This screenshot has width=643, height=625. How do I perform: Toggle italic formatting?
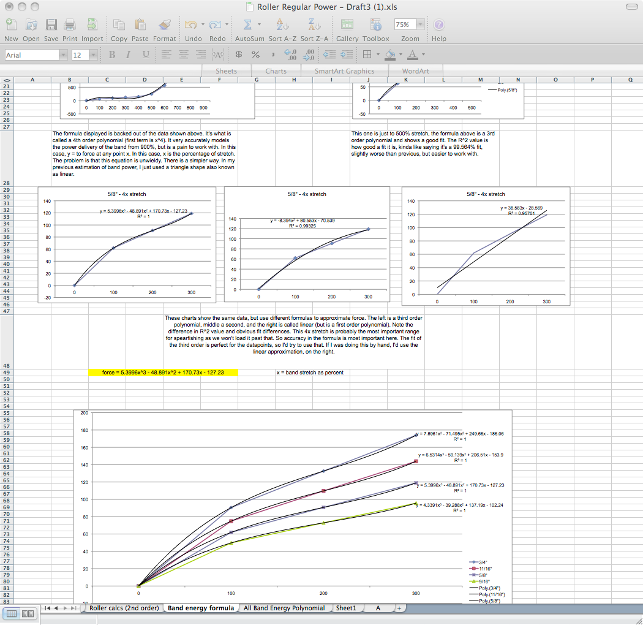click(129, 55)
